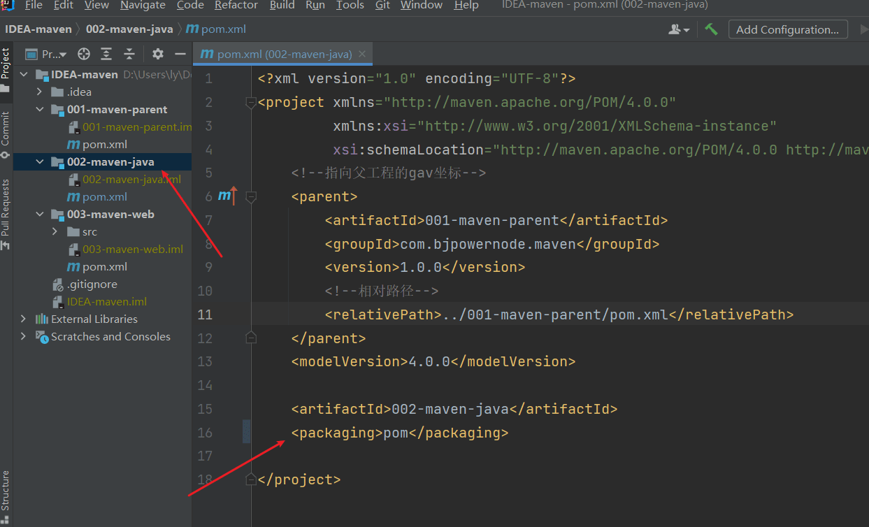
Task: Open the Window menu
Action: (422, 6)
